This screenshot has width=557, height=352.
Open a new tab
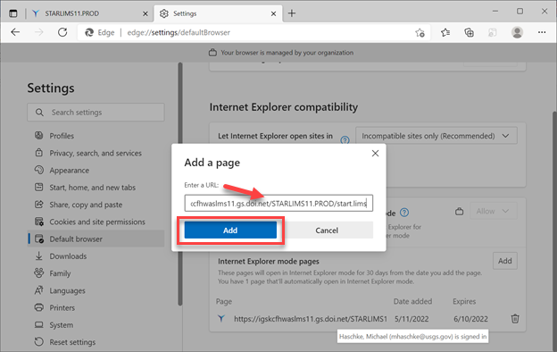pyautogui.click(x=292, y=13)
